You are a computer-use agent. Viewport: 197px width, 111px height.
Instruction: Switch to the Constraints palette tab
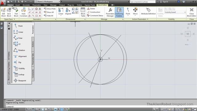click(x=33, y=74)
